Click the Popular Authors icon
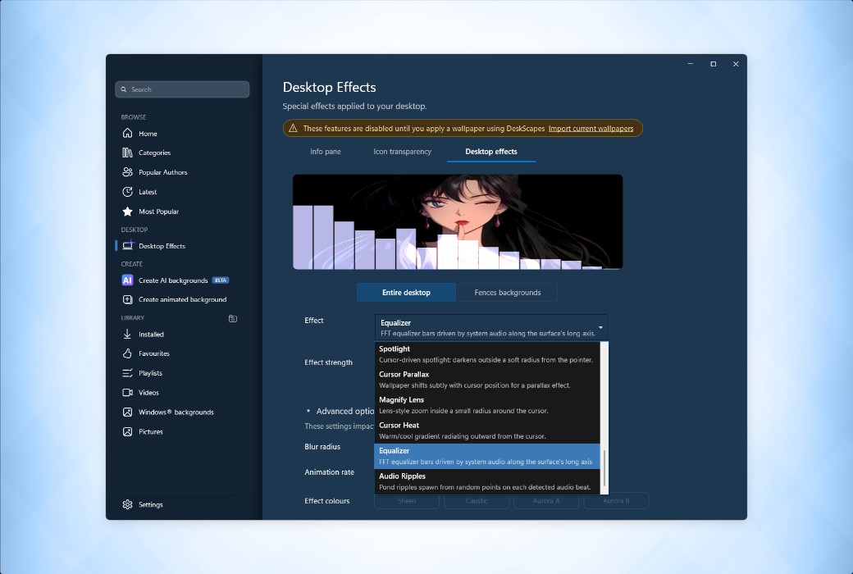 127,172
